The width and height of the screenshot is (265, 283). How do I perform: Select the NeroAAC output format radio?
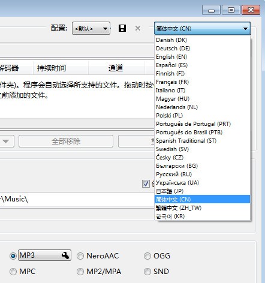pos(80,256)
